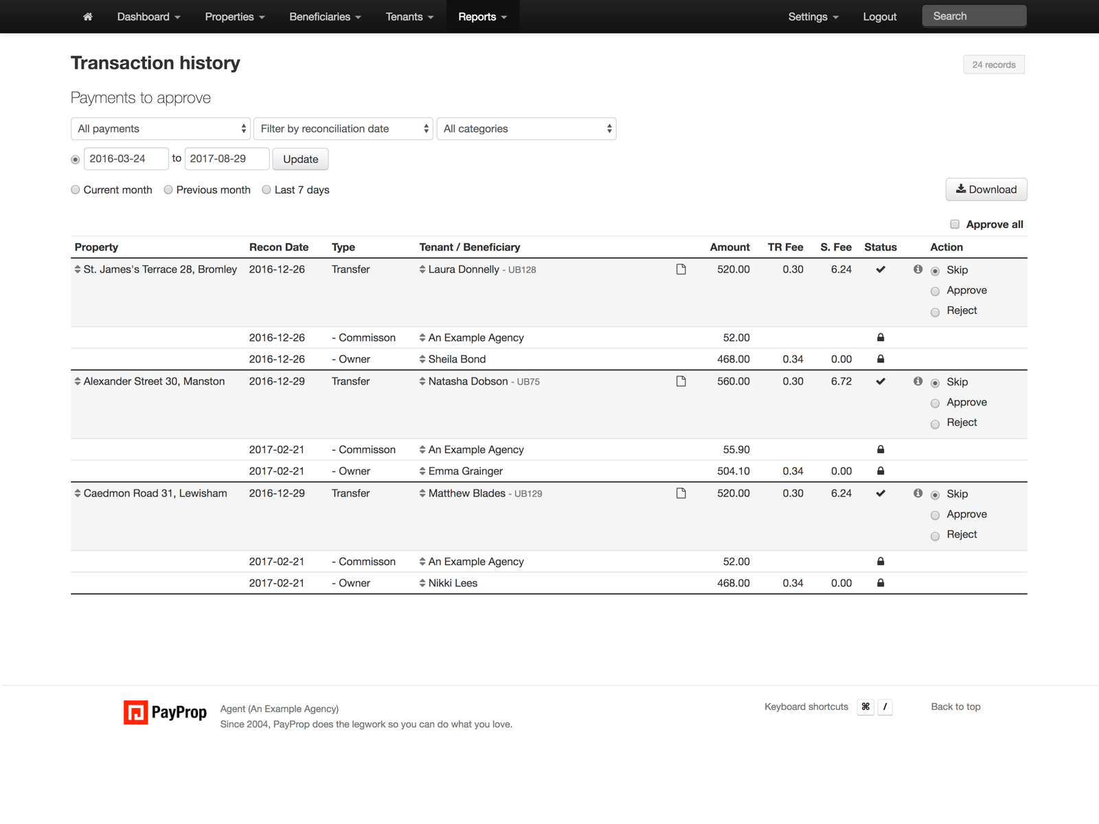Image resolution: width=1099 pixels, height=824 pixels.
Task: Click sort arrows beside St. James's Terrace 28
Action: click(78, 269)
